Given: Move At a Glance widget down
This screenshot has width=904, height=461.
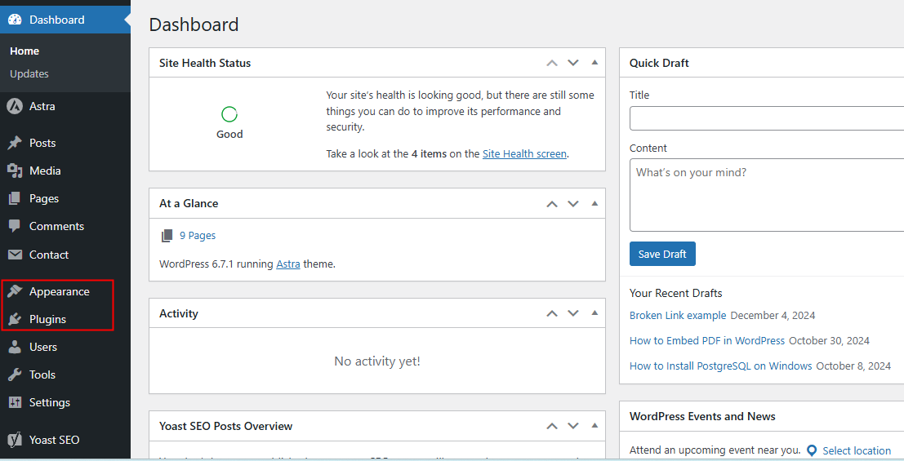Looking at the screenshot, I should (x=573, y=203).
